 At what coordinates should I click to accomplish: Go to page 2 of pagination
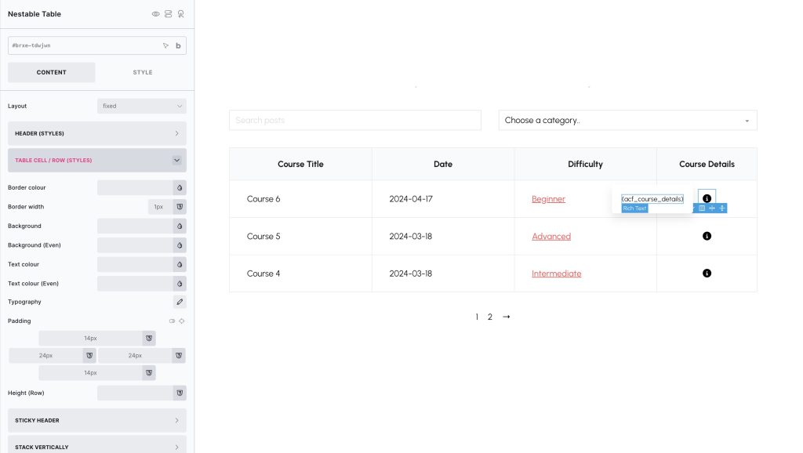pyautogui.click(x=490, y=317)
